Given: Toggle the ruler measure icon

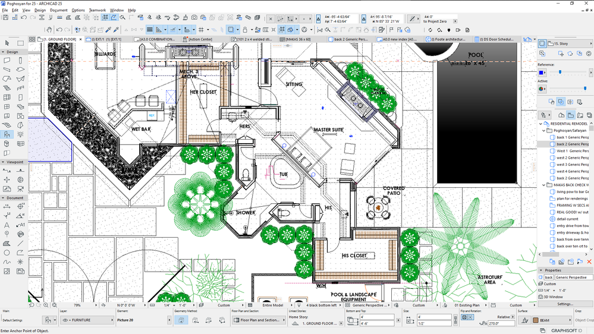Looking at the screenshot, I should (x=159, y=30).
